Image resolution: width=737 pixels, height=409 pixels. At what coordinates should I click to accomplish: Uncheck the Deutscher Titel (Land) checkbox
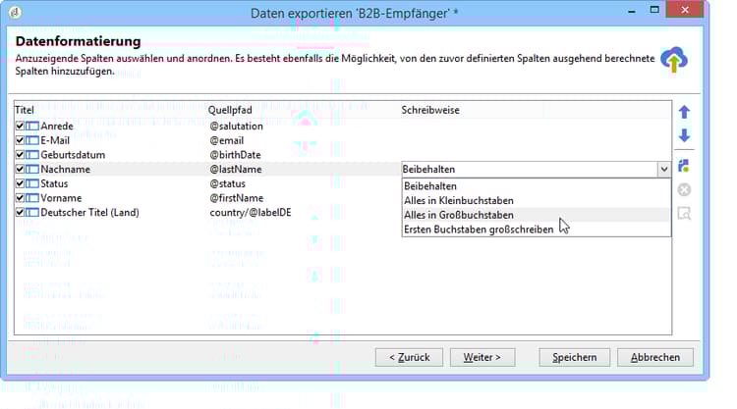[x=20, y=212]
